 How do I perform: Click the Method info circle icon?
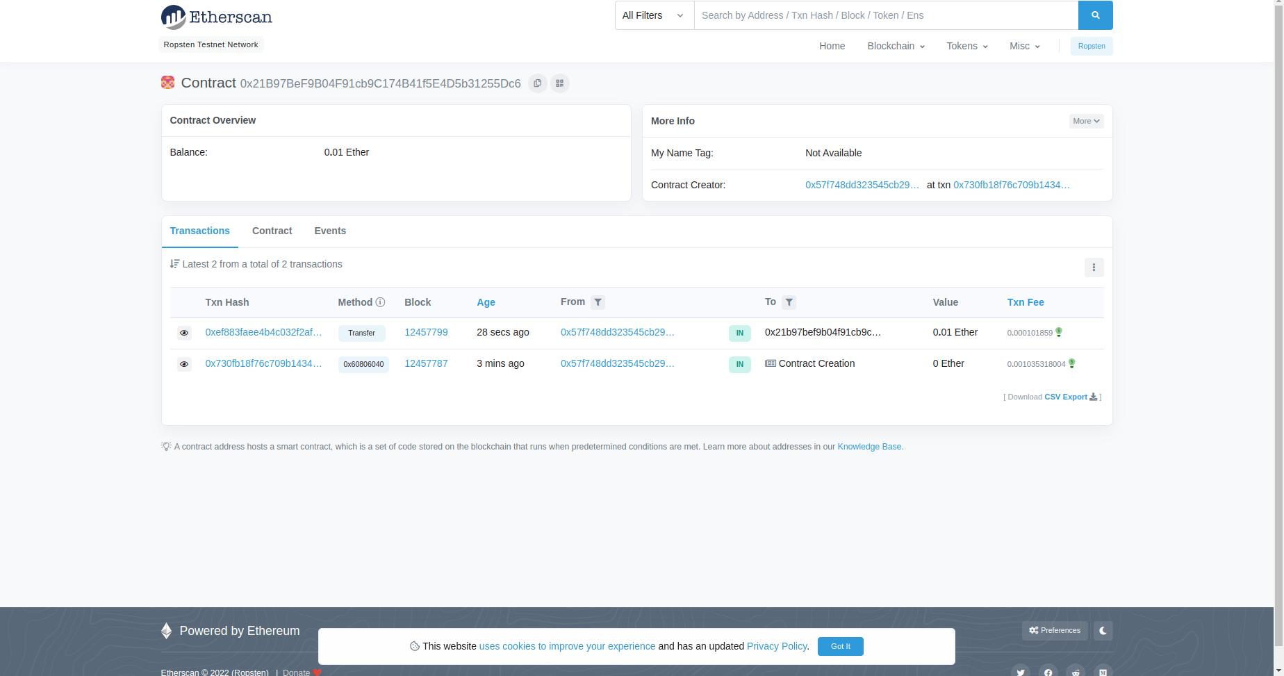(380, 302)
